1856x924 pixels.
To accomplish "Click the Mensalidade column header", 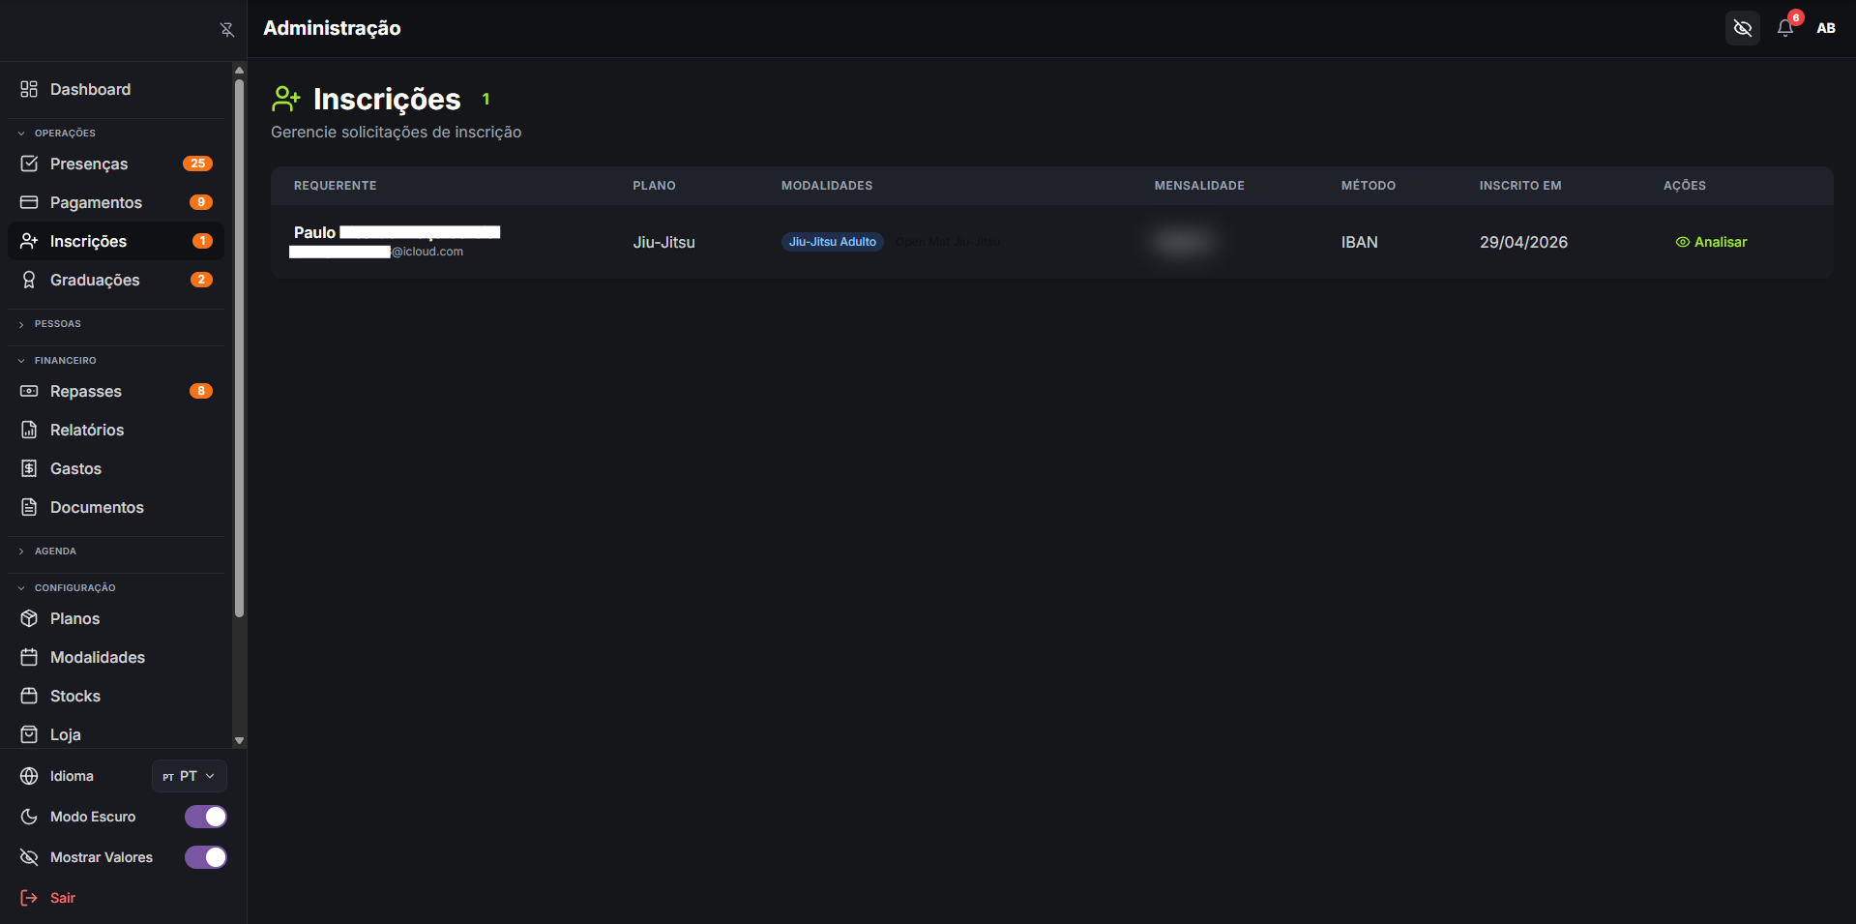I will pyautogui.click(x=1199, y=186).
